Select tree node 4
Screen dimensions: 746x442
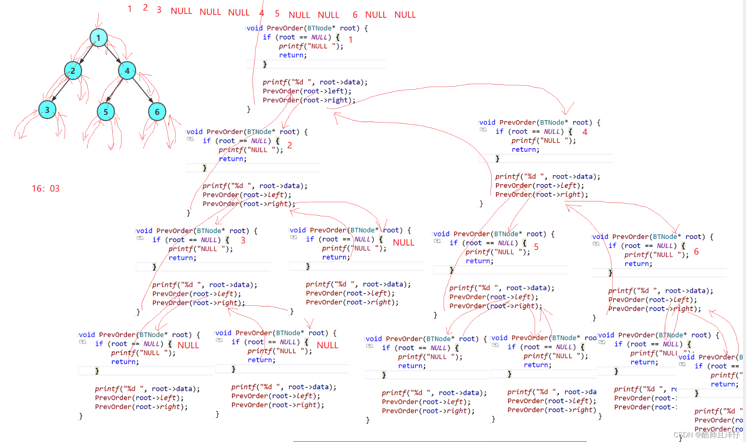click(x=127, y=71)
